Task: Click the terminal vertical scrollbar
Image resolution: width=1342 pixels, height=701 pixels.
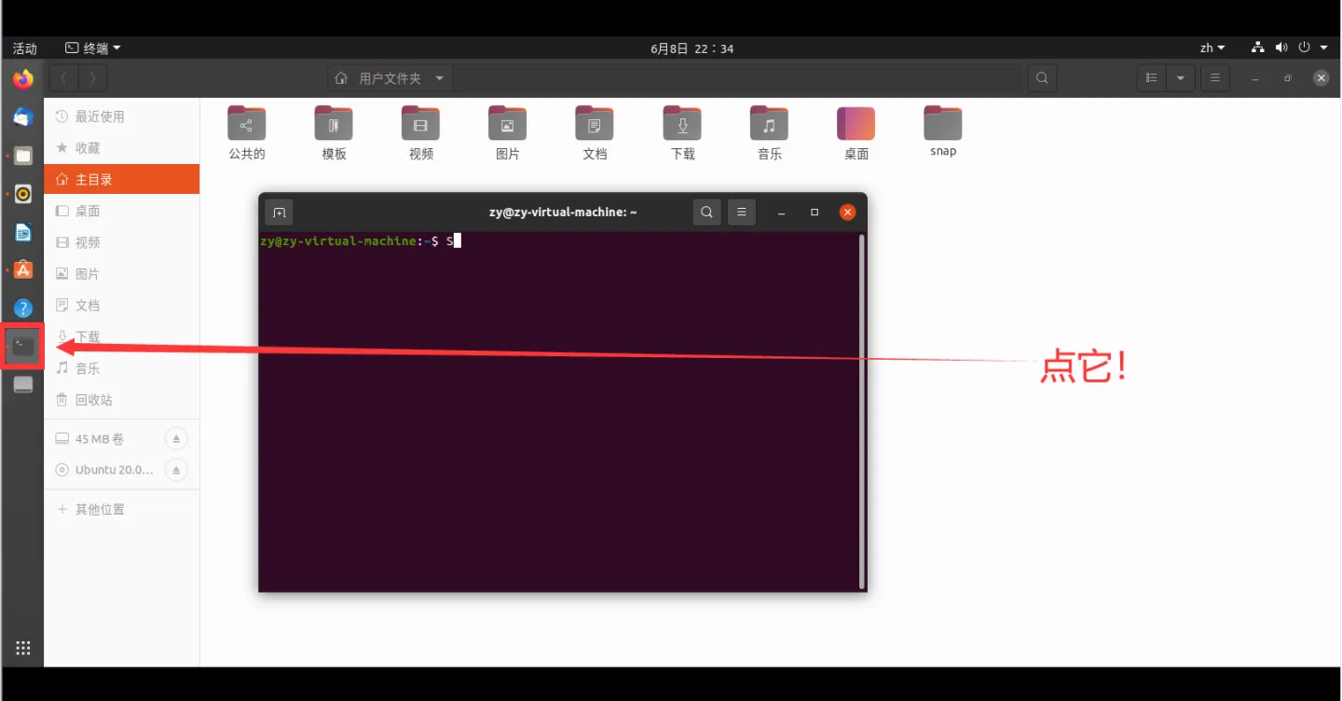Action: coord(862,410)
